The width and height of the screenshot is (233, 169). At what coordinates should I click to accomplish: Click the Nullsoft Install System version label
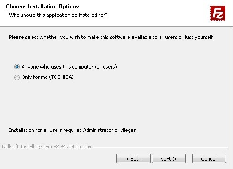click(x=47, y=146)
